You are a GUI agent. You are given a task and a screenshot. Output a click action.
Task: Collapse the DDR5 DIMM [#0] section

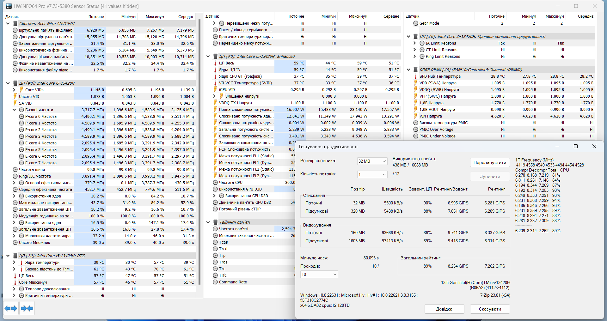tap(408, 70)
